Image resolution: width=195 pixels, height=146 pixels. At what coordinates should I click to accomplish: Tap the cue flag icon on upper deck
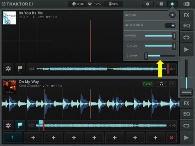tap(20, 69)
